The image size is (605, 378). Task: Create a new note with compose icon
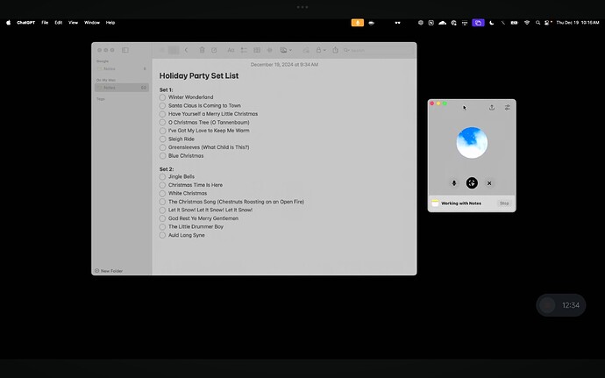[x=214, y=50]
